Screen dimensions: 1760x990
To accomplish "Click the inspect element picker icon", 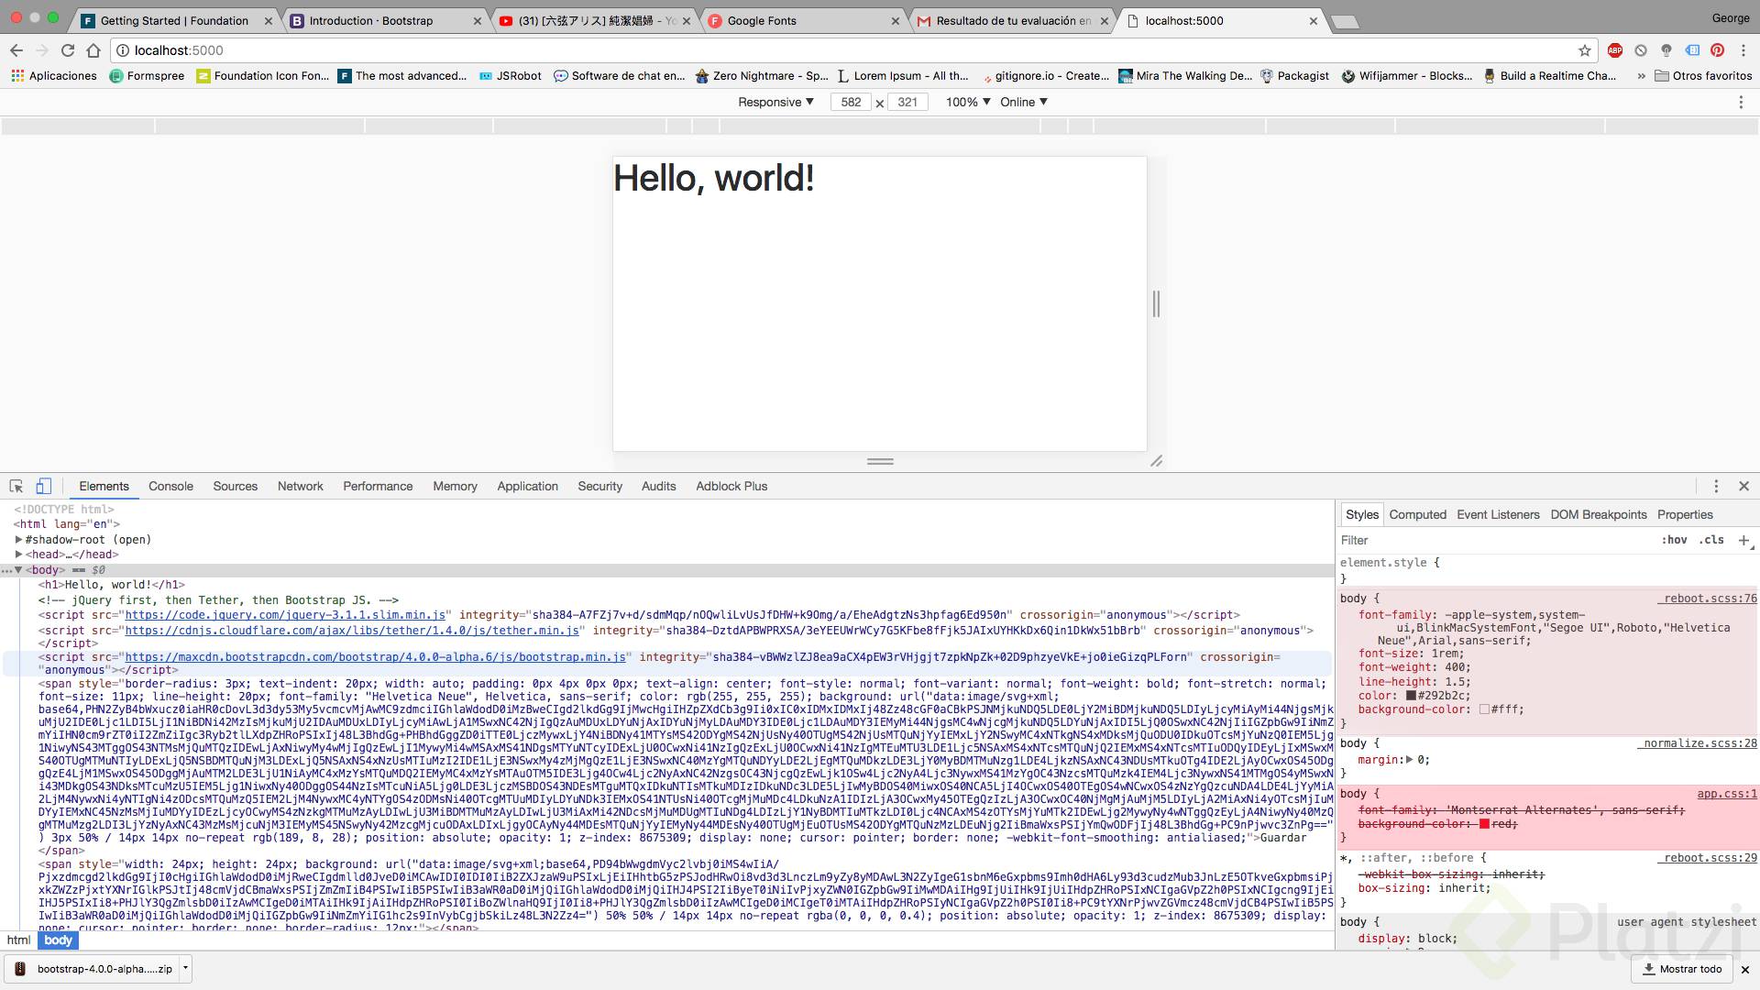I will tap(16, 487).
